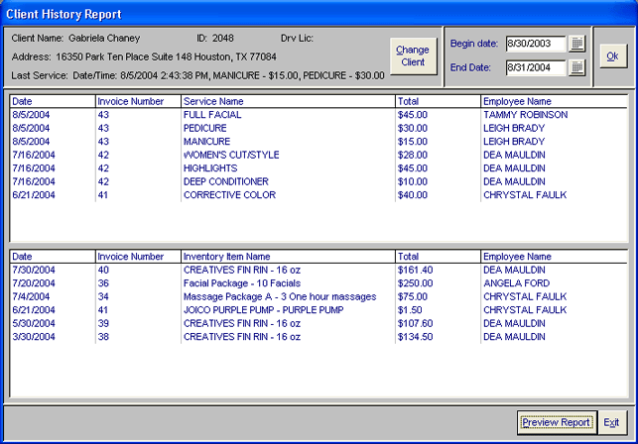Click invoice number 36 cell
The width and height of the screenshot is (638, 444).
pos(103,283)
